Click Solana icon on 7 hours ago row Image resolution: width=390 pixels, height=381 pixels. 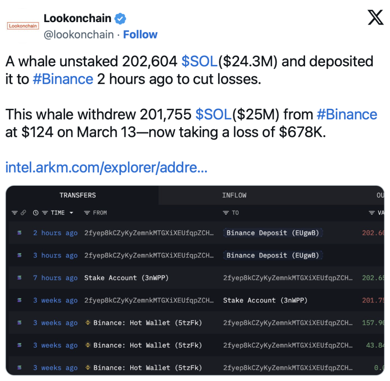[x=19, y=278]
